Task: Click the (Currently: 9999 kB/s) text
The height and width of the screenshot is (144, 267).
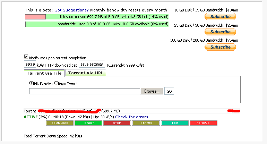Action: (x=126, y=65)
